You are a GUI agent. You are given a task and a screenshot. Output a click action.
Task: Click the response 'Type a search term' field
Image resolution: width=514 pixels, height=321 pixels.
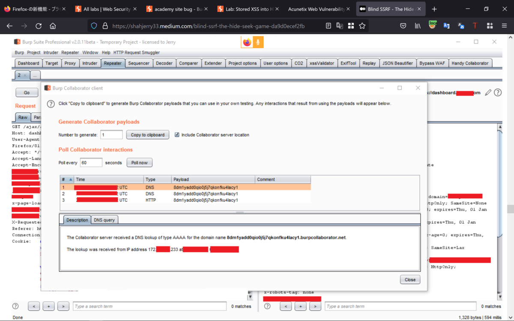pos(400,306)
